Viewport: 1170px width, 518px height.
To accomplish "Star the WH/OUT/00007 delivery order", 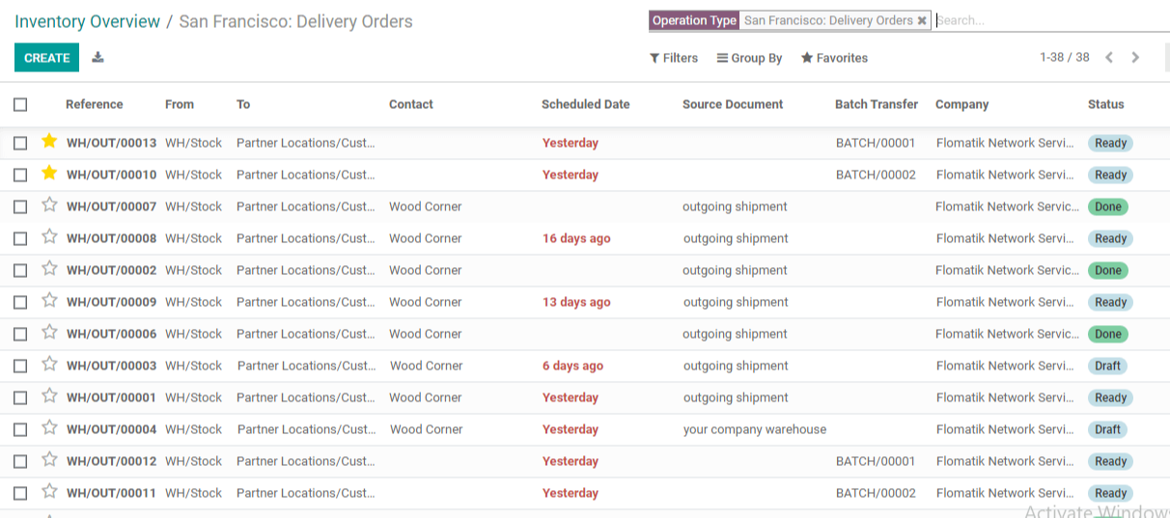I will click(49, 205).
